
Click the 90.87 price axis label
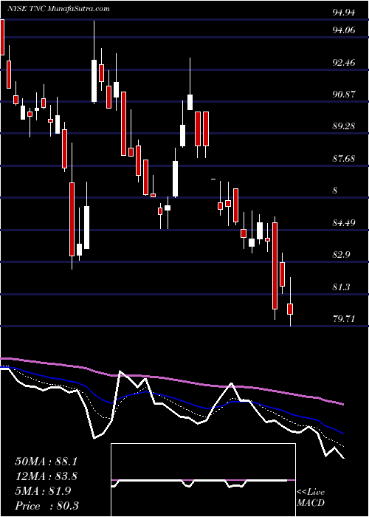[x=344, y=95]
